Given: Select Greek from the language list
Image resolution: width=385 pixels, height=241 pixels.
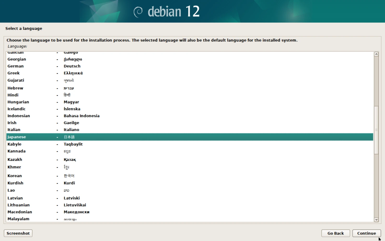Looking at the screenshot, I should click(x=190, y=73).
